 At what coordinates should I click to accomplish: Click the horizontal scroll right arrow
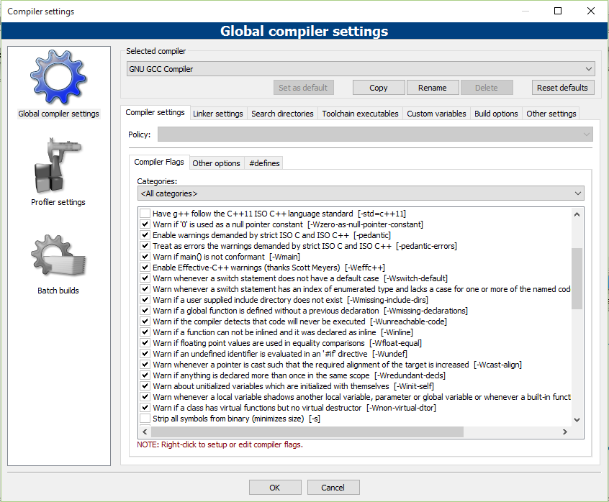pyautogui.click(x=564, y=432)
